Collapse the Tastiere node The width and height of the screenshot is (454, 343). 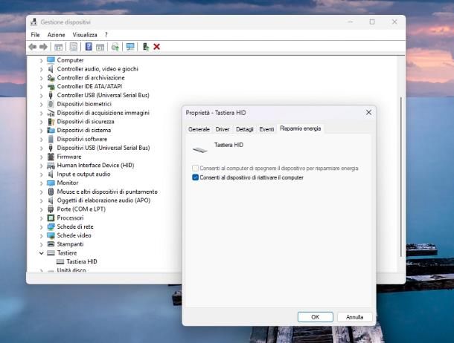pyautogui.click(x=41, y=253)
